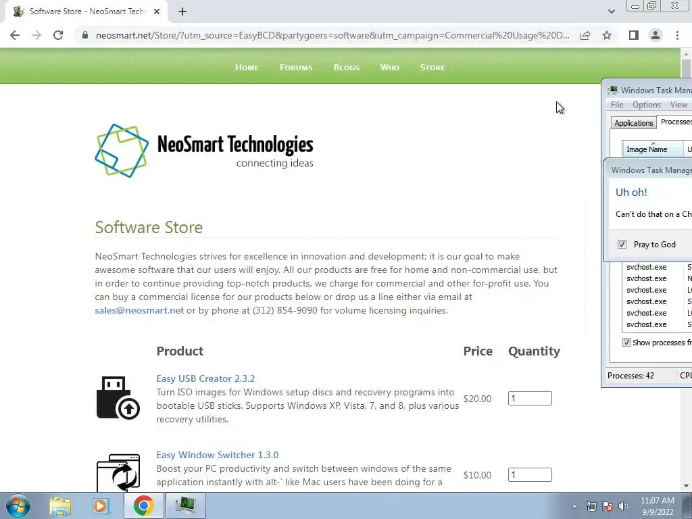This screenshot has height=519, width=692.
Task: Open Chrome's three-dot menu
Action: (x=677, y=35)
